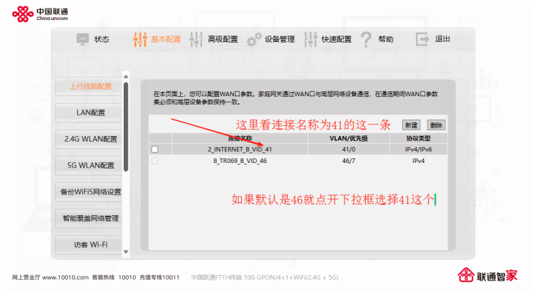Open the 基本配置 tab

(x=166, y=39)
